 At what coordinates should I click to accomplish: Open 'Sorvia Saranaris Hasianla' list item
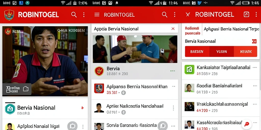tap(135, 124)
